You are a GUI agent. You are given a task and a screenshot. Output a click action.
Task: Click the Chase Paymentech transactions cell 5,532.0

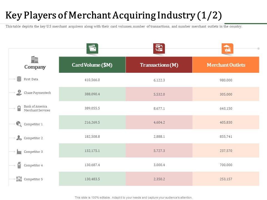tap(159, 94)
